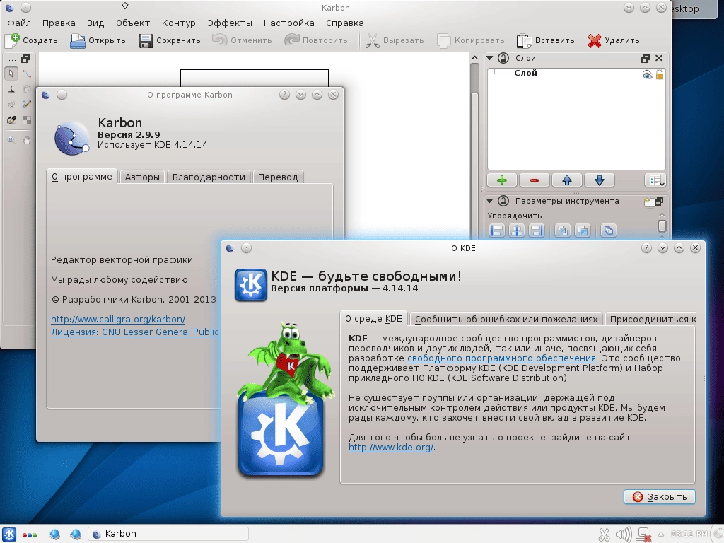Open the GNU Lesser General Public license link
Image resolution: width=724 pixels, height=543 pixels.
[x=135, y=332]
